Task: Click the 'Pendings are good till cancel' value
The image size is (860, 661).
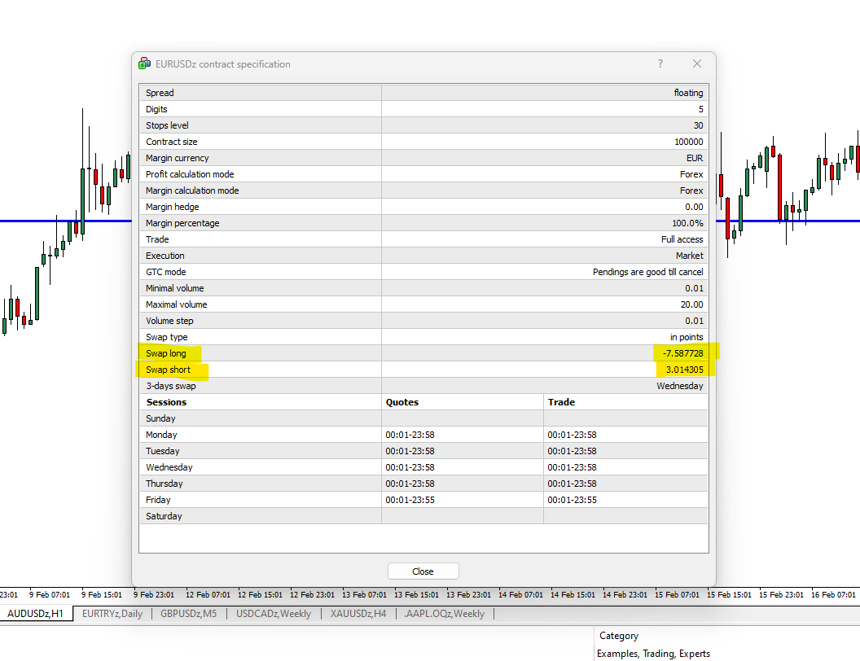Action: [647, 273]
